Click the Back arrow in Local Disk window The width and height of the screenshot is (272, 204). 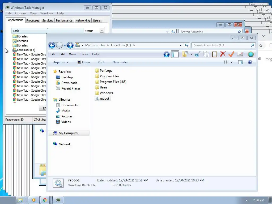tap(52, 45)
